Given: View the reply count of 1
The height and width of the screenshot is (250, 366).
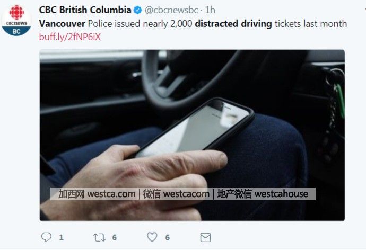Looking at the screenshot, I should point(61,237).
